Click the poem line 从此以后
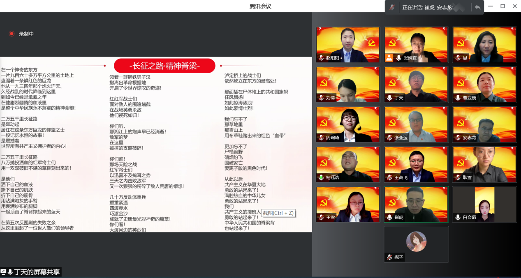The width and height of the screenshot is (521, 278). 234,179
